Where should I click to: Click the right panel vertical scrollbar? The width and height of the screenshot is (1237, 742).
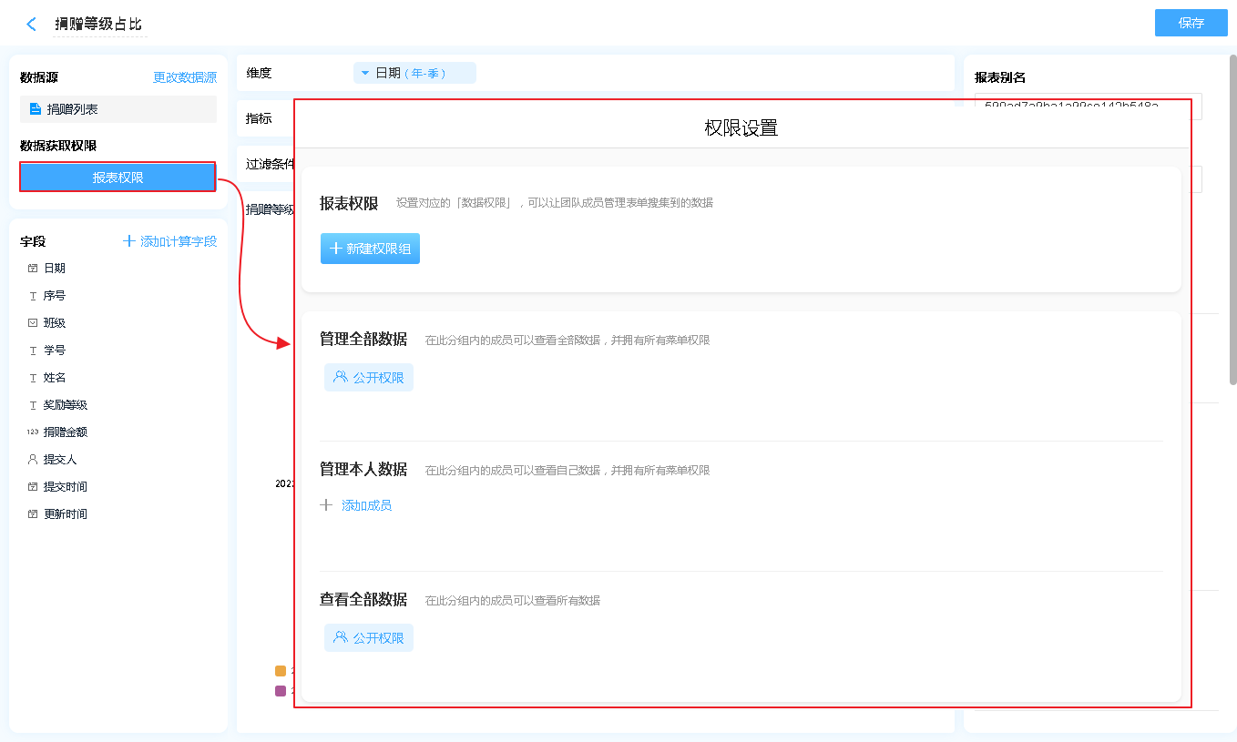coord(1232,219)
